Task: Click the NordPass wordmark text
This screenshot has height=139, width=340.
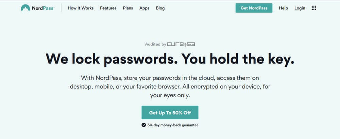Action: [x=43, y=8]
